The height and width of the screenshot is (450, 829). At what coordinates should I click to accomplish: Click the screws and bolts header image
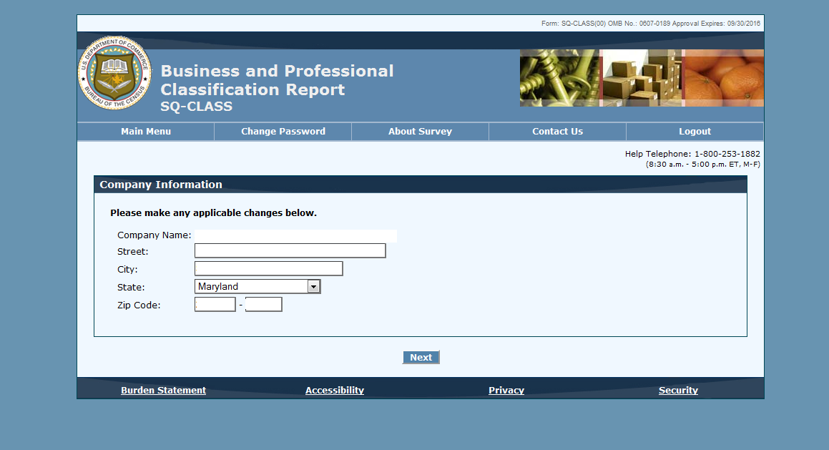(x=559, y=78)
